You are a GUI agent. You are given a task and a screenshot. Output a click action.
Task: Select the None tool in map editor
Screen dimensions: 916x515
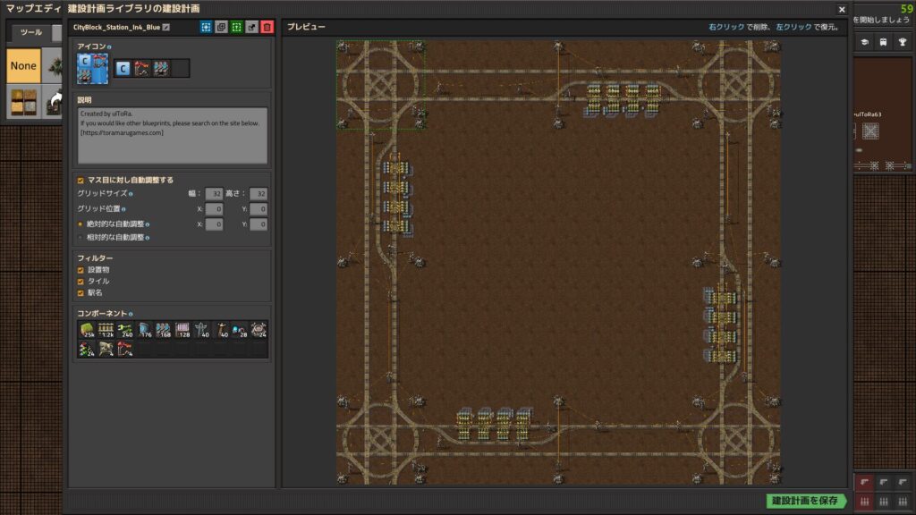[x=23, y=65]
